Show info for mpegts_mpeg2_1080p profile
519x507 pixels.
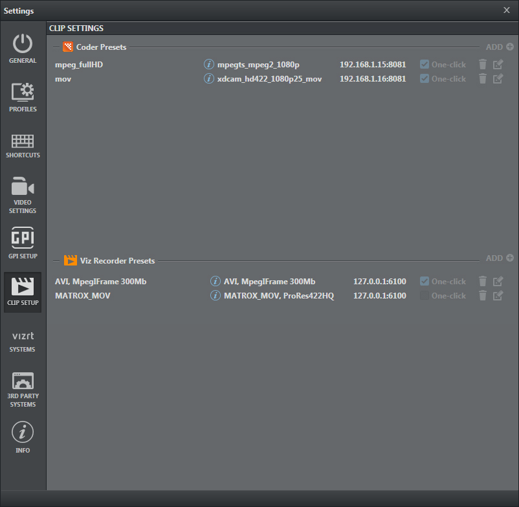pos(209,65)
